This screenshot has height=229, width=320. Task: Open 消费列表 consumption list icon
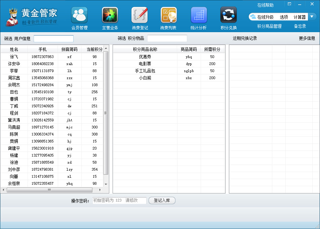point(169,15)
